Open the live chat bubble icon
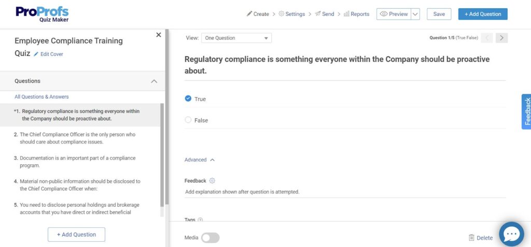Screen dimensions: 531x247 coord(511,234)
